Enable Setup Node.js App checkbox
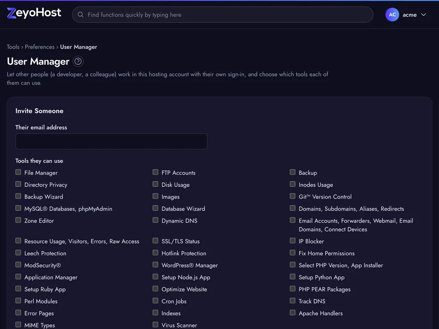This screenshot has height=329, width=439. [x=155, y=277]
